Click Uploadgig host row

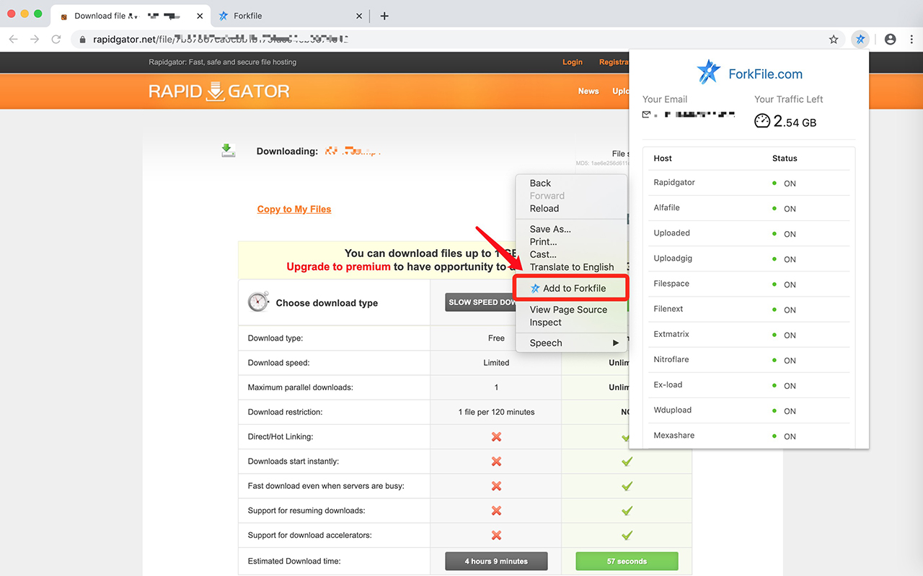(748, 258)
